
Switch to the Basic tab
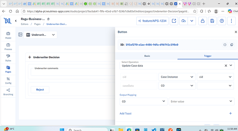147,56
